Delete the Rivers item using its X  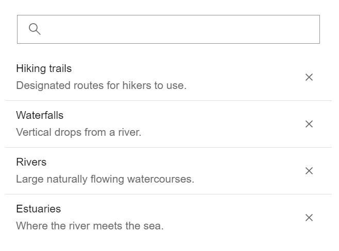tap(309, 171)
